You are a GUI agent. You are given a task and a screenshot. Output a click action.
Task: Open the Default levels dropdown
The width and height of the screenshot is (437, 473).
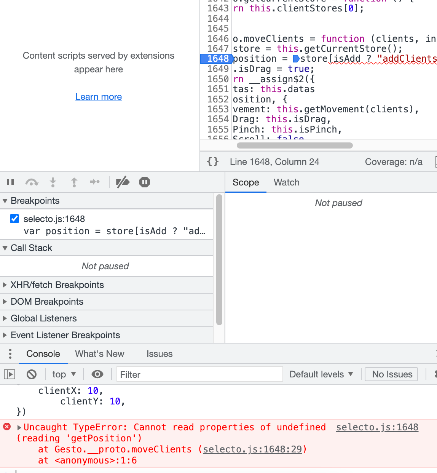[x=321, y=374]
